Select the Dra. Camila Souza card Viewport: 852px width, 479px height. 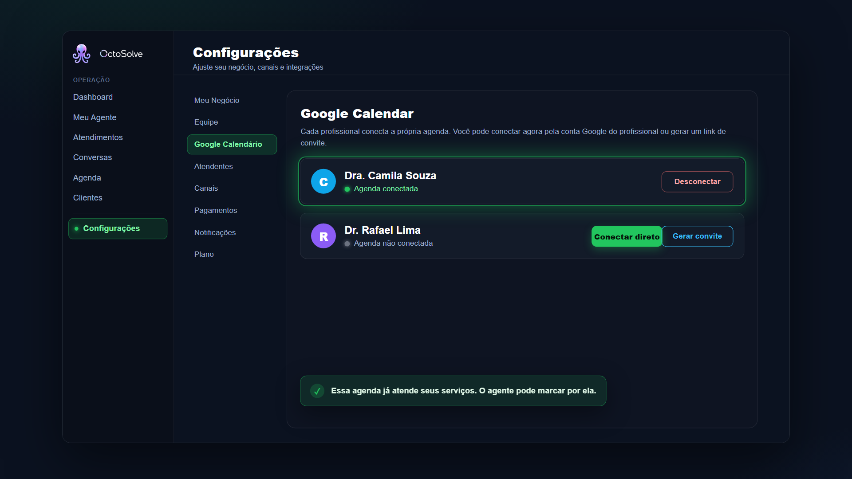(522, 181)
